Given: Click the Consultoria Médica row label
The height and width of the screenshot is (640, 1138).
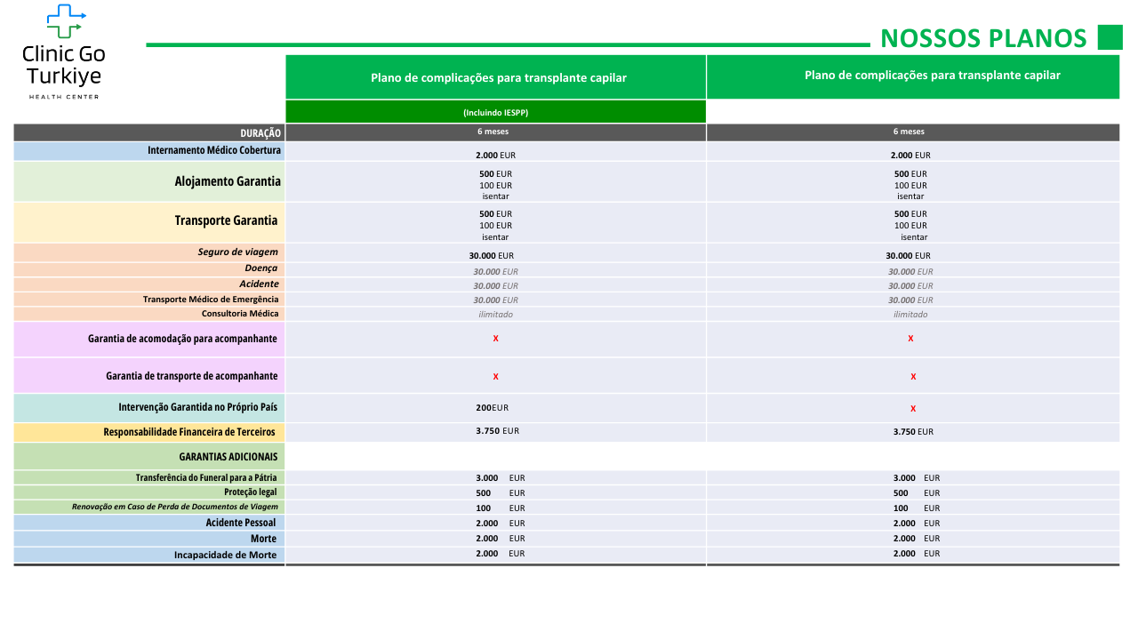Looking at the screenshot, I should coord(239,314).
